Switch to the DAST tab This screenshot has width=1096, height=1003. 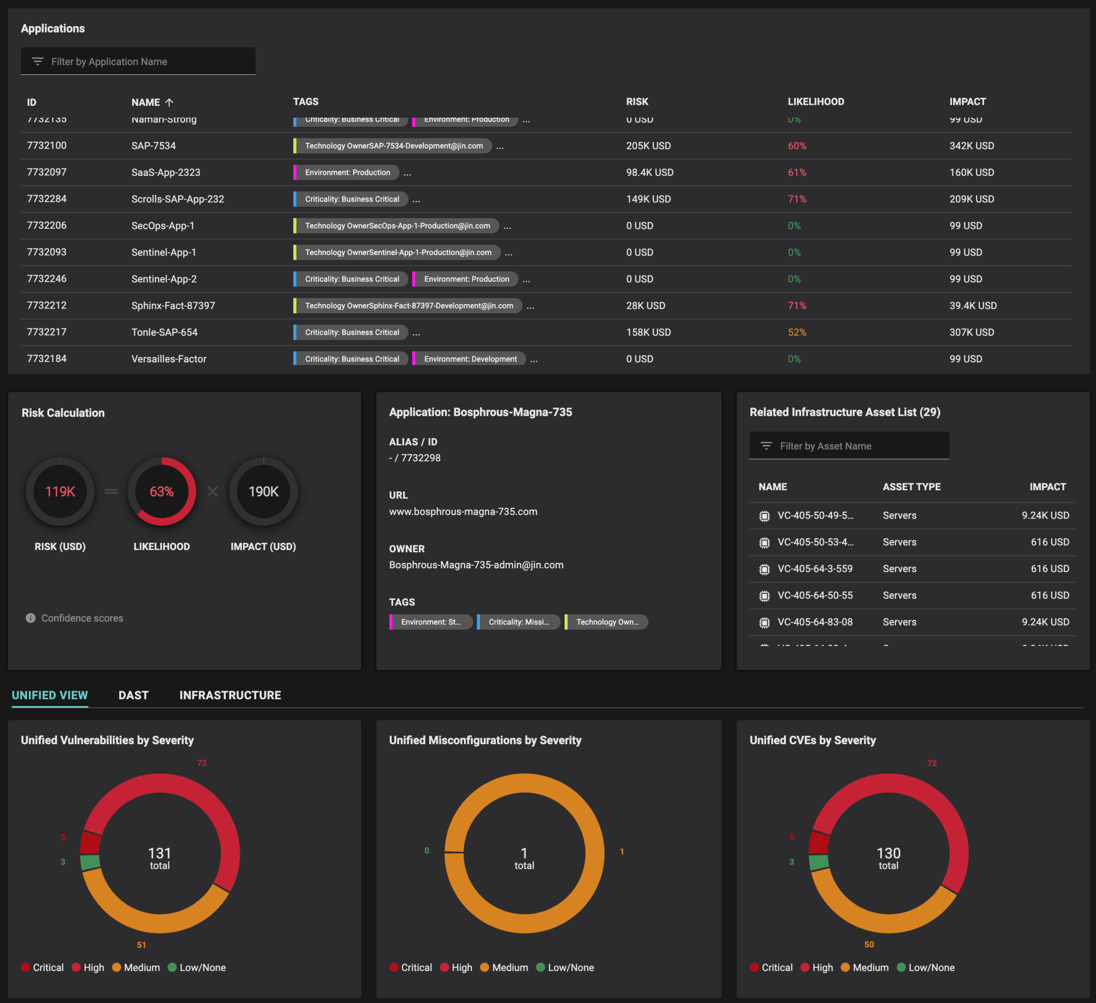tap(134, 695)
